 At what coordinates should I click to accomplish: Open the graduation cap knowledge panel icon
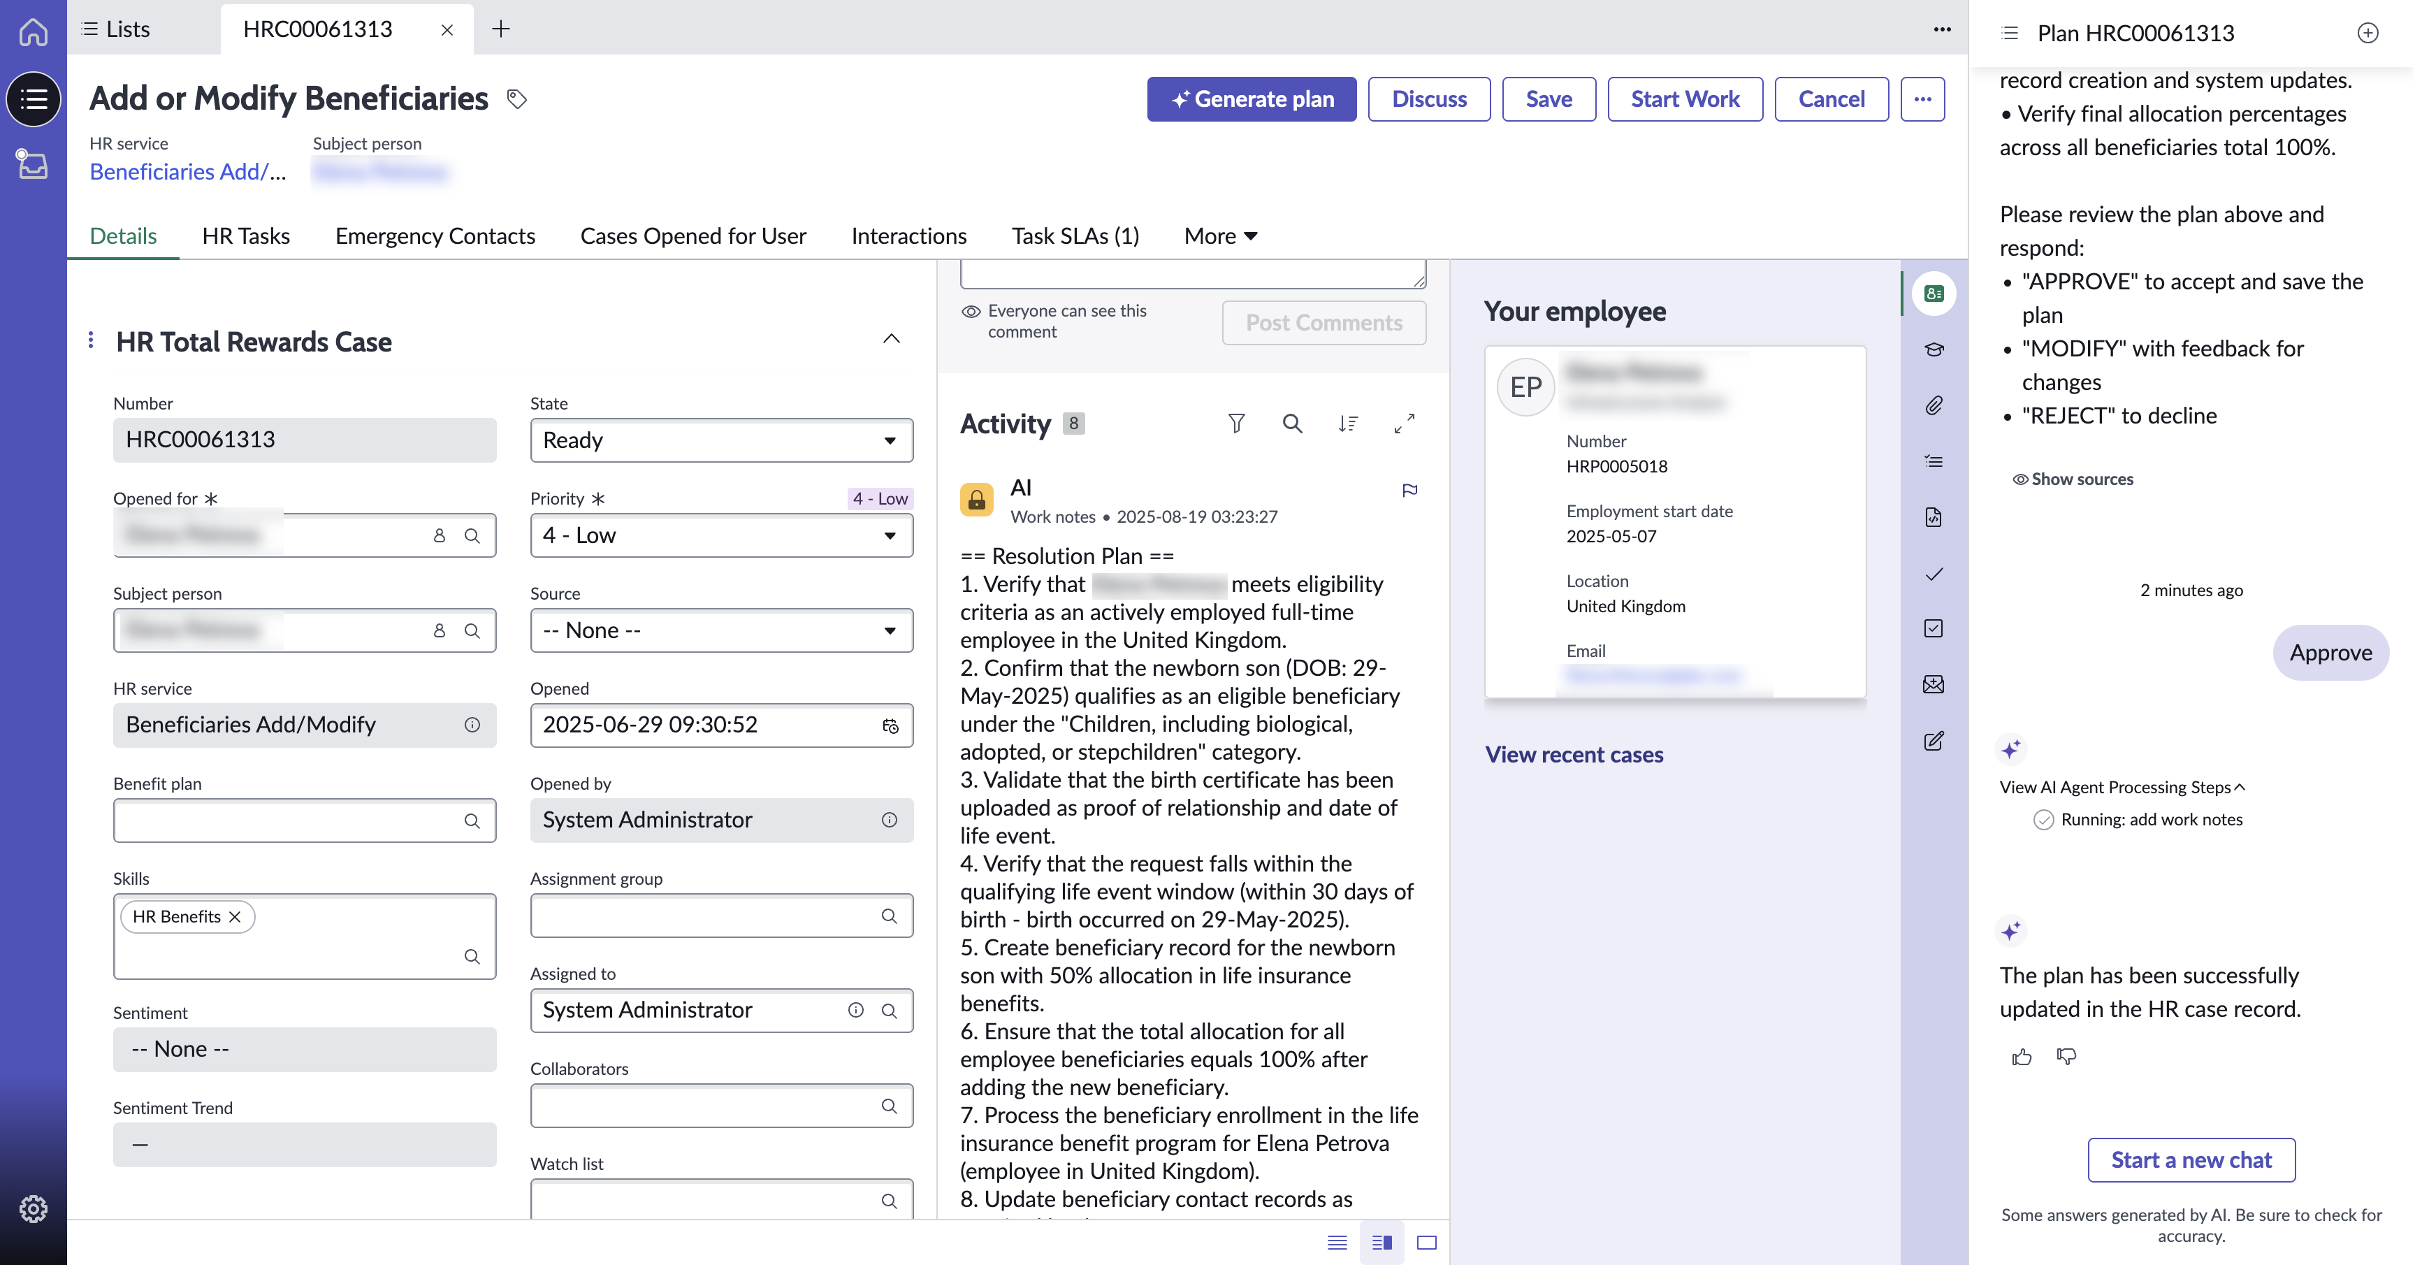coord(1933,349)
